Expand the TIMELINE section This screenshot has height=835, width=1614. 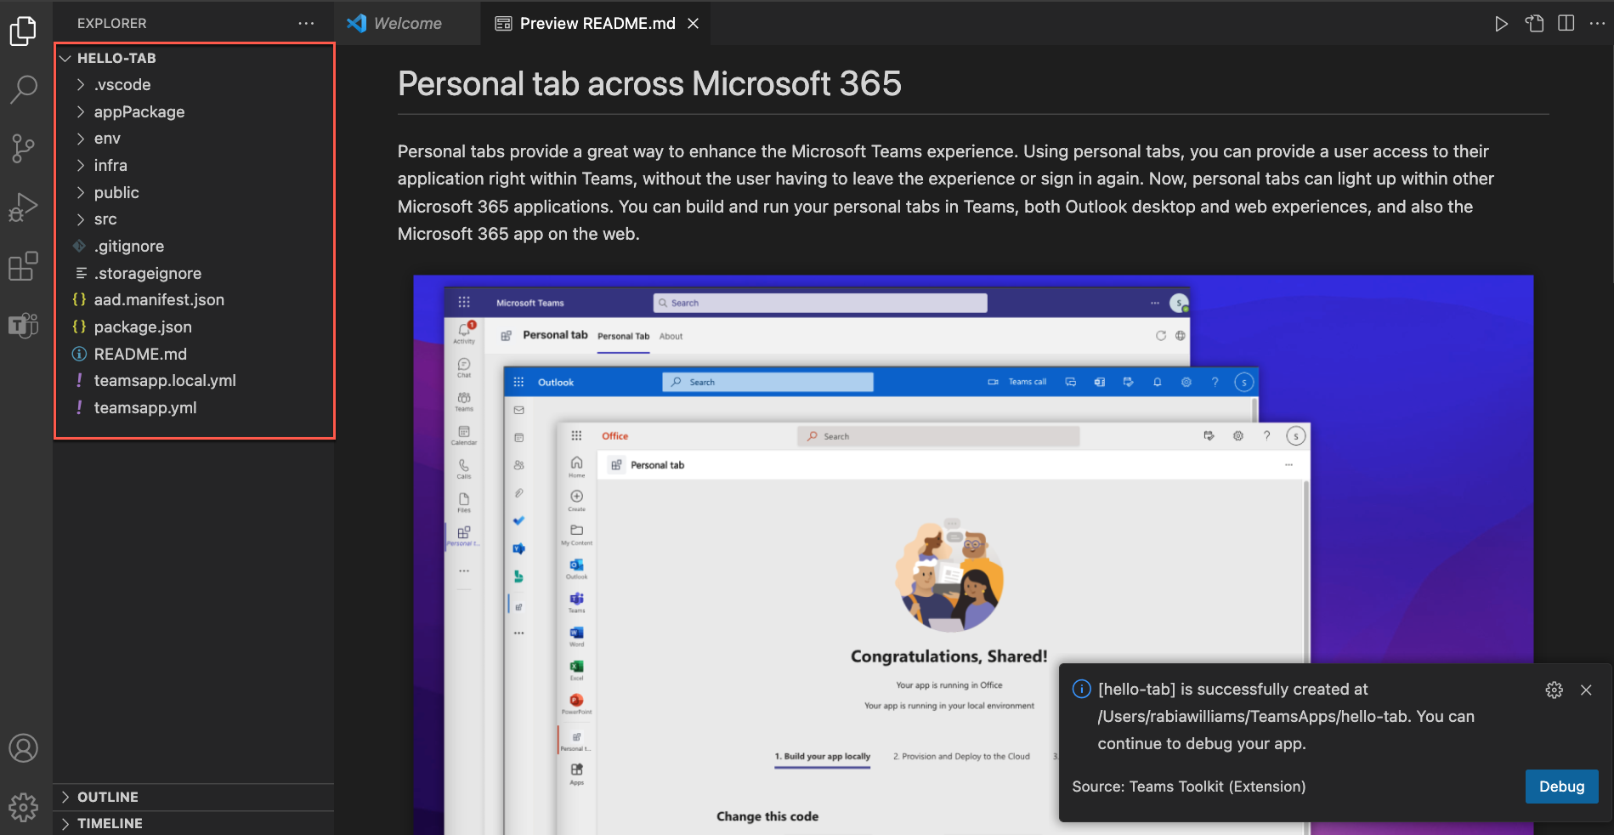(x=194, y=823)
